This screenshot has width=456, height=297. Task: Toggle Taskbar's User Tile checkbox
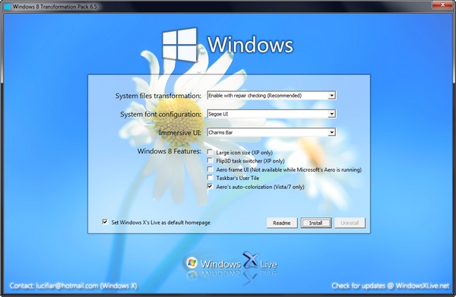[x=210, y=178]
